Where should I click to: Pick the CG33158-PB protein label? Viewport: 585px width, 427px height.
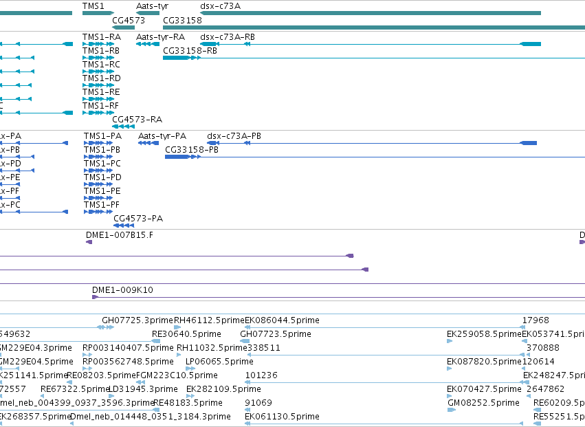(192, 150)
